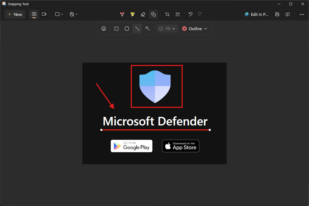Maximize the Snipping Tool window
Viewport: 309px width, 206px height.
(x=291, y=4)
